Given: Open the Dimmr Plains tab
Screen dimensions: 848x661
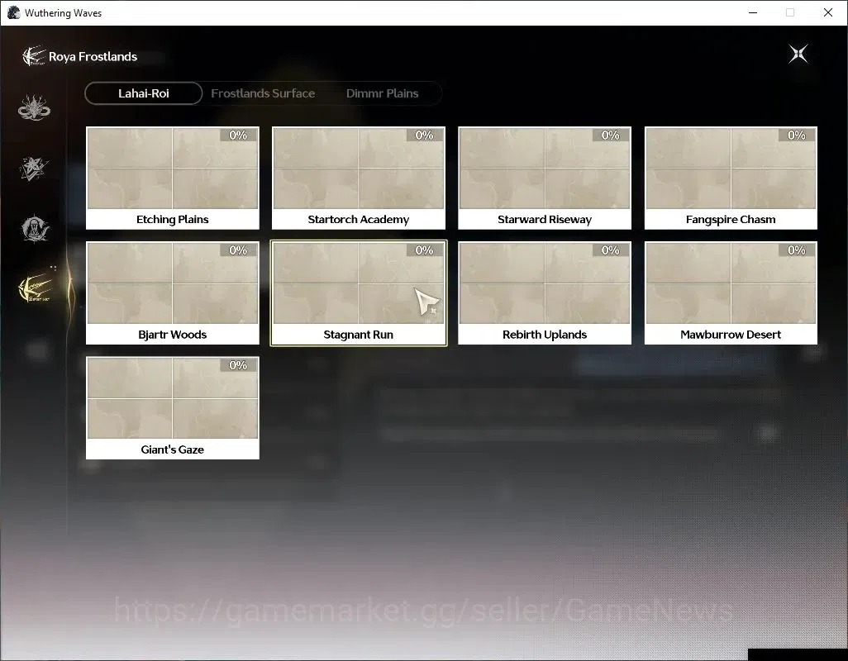Looking at the screenshot, I should coord(383,93).
